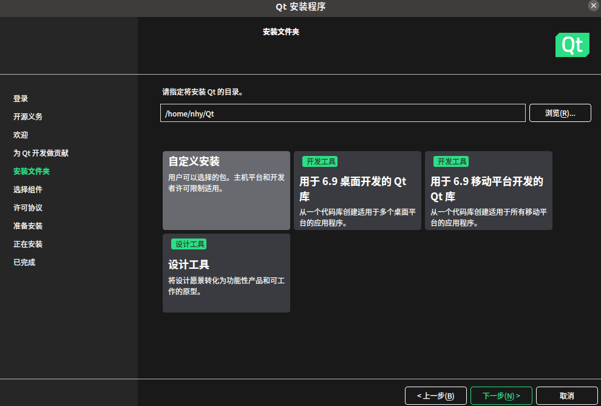This screenshot has height=406, width=601.
Task: Go back with 上一步(B) button
Action: tap(435, 396)
